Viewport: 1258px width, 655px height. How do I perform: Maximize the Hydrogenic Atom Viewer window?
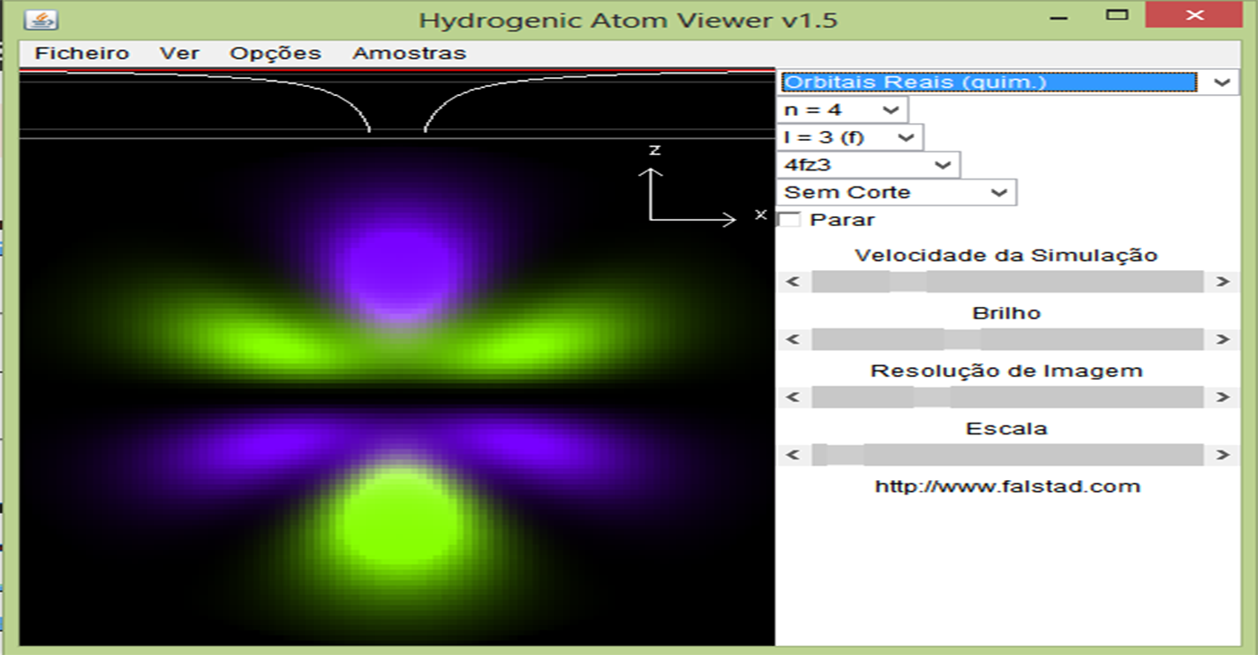coord(1117,15)
